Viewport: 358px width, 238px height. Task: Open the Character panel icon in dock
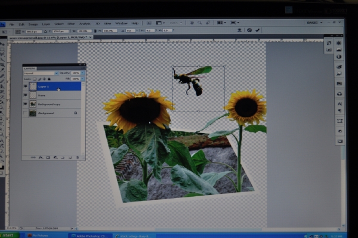coord(340,104)
